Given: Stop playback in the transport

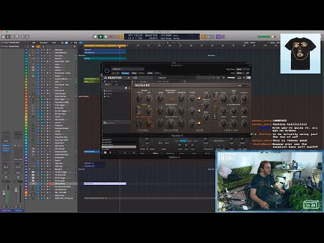Looking at the screenshot, I should [x=95, y=36].
